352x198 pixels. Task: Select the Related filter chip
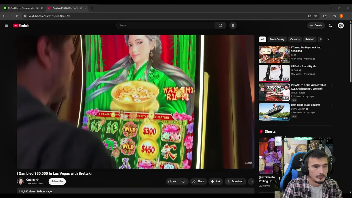pyautogui.click(x=310, y=39)
